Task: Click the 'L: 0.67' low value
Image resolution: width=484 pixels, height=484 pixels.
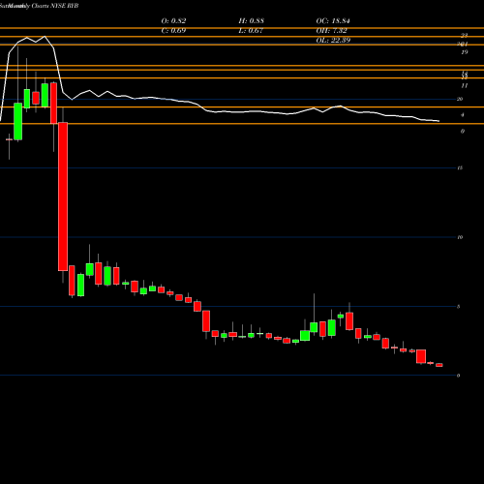Action: click(251, 31)
